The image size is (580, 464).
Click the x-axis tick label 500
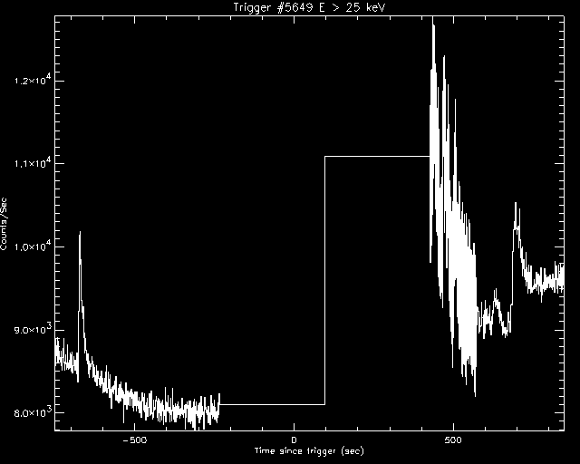click(453, 440)
